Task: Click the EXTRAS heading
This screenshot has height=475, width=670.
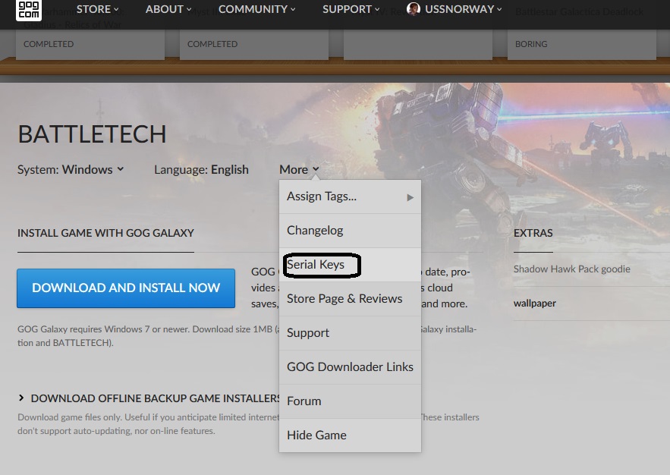Action: click(533, 233)
